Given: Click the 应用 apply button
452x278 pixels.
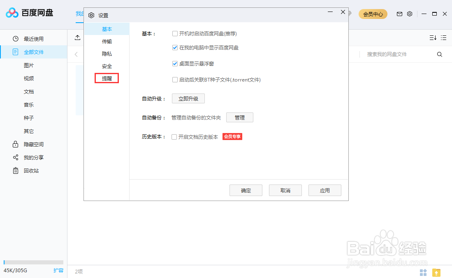Looking at the screenshot, I should (325, 191).
